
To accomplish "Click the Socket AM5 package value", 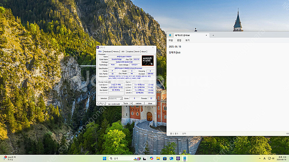I will click(124, 62).
